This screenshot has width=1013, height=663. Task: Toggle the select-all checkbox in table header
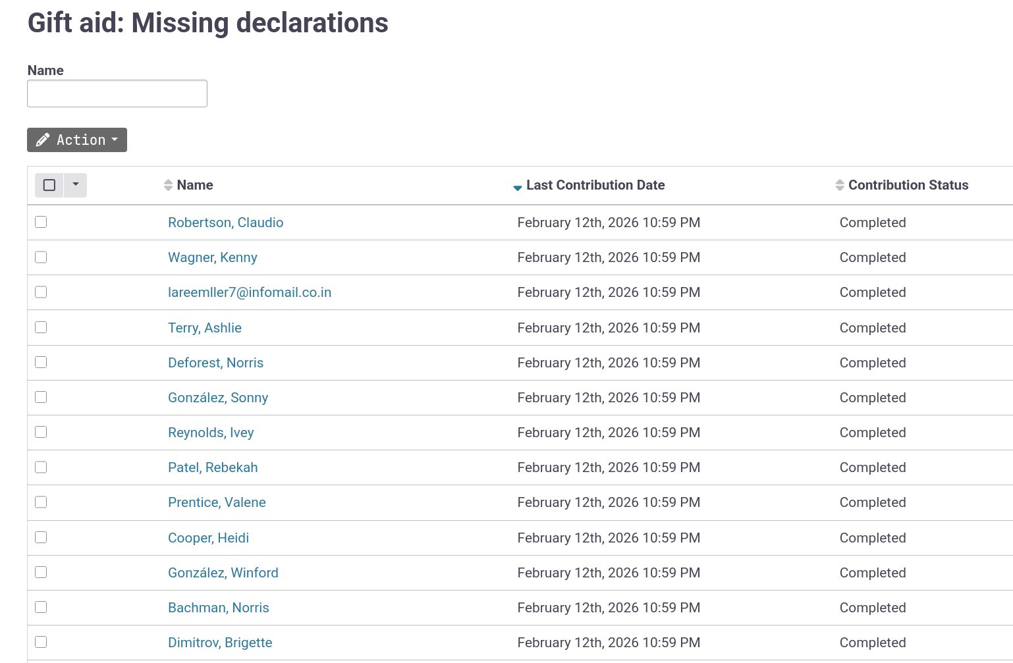point(49,185)
